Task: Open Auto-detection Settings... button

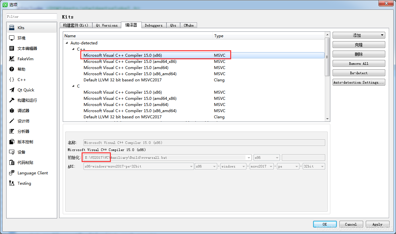Action: pyautogui.click(x=359, y=82)
